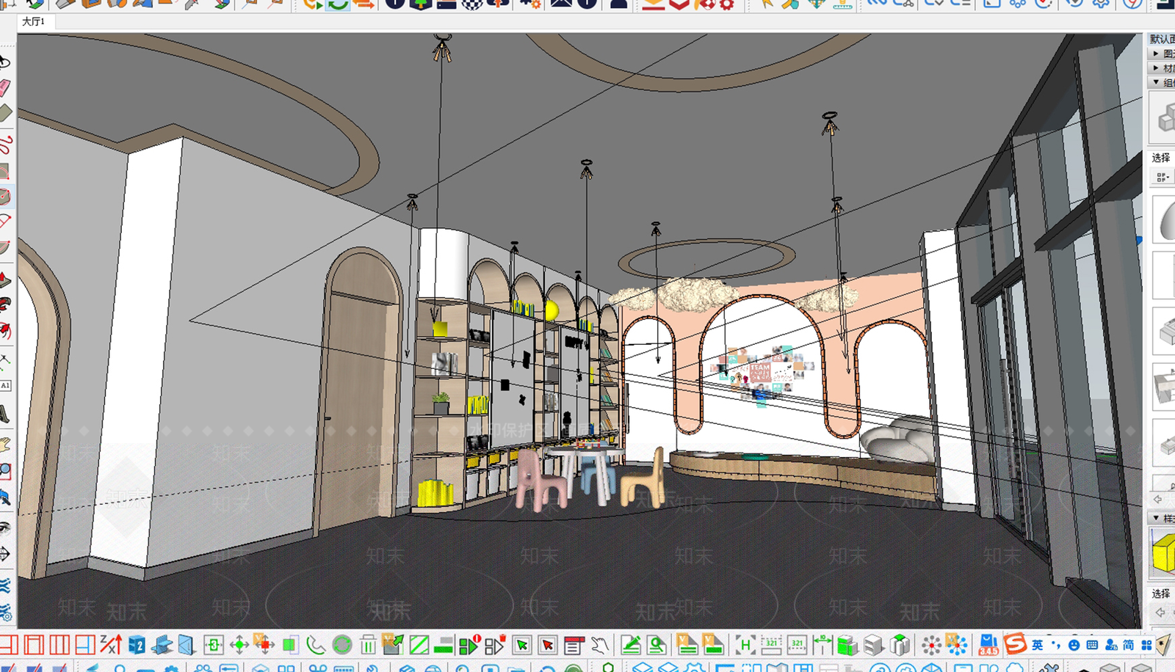Click the grey stacked shelves box icon
The width and height of the screenshot is (1175, 672).
[x=873, y=646]
